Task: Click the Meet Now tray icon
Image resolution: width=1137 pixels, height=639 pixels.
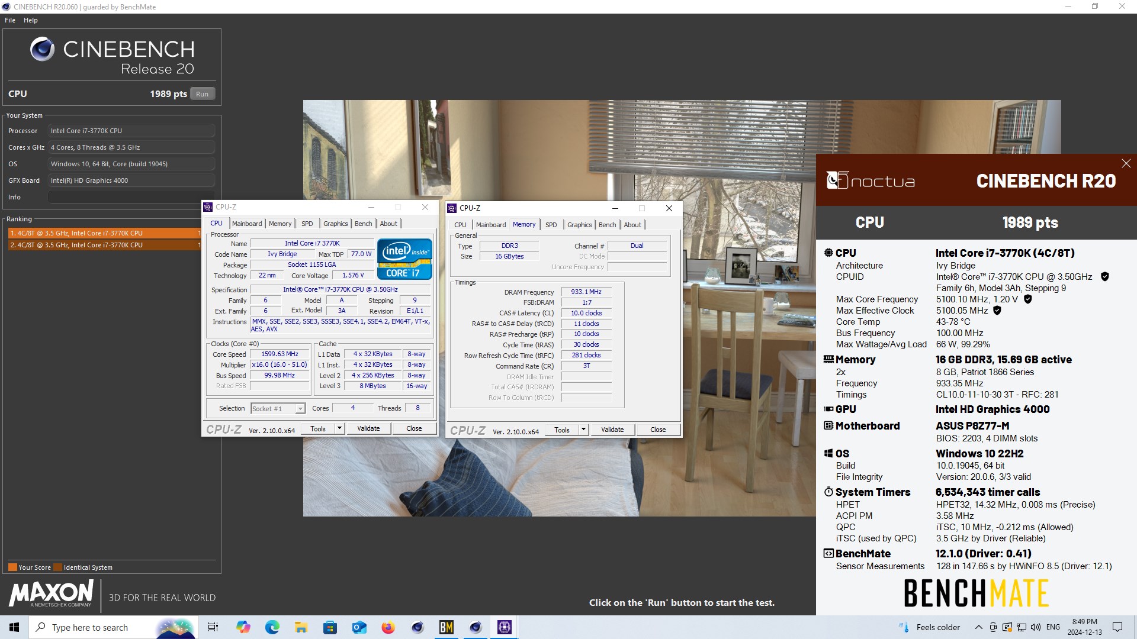Action: tap(993, 627)
